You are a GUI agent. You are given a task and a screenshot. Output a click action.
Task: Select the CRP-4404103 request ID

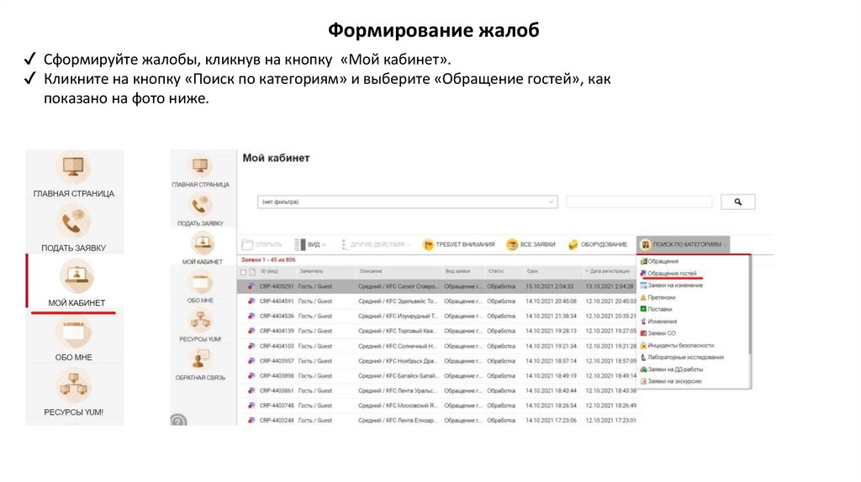(277, 346)
